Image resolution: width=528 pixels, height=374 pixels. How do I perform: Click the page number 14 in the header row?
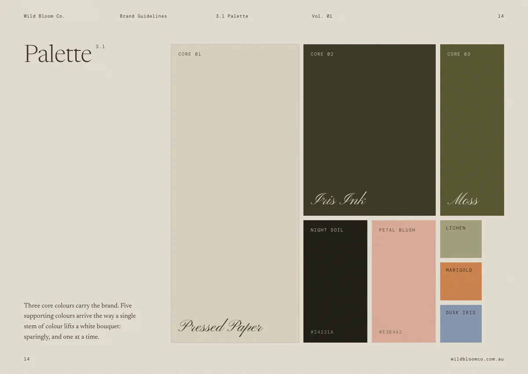(501, 16)
